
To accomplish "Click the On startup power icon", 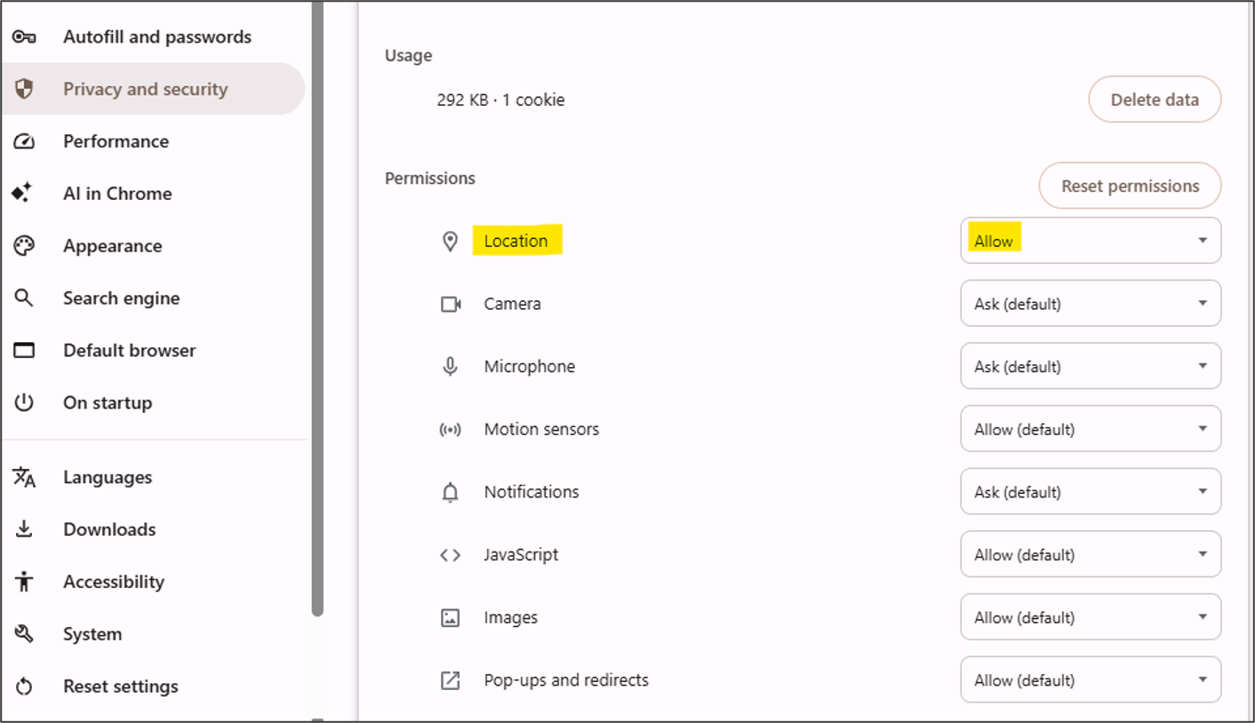I will click(24, 402).
